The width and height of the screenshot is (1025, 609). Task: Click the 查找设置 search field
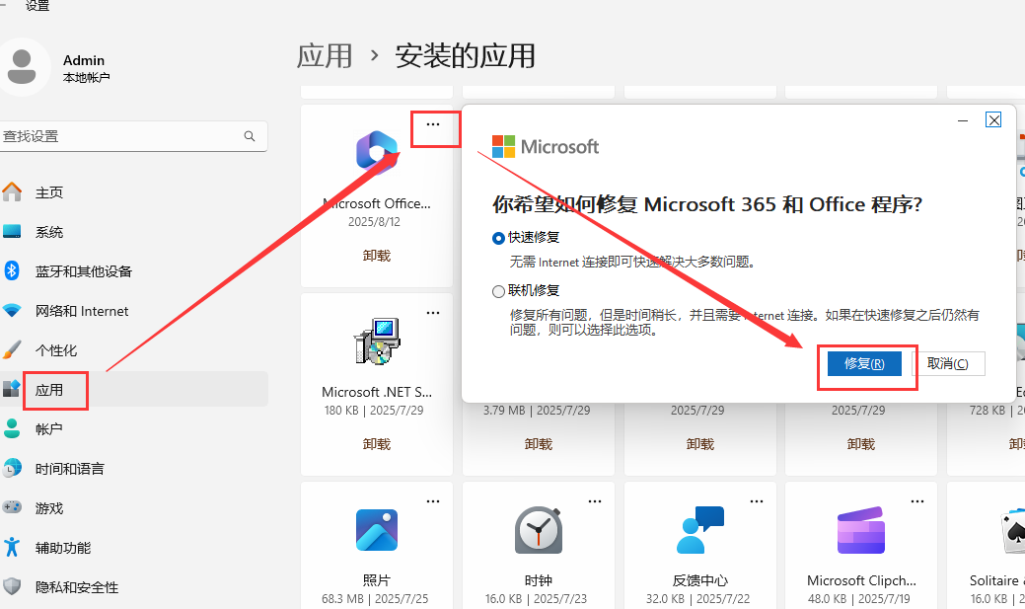click(x=133, y=136)
